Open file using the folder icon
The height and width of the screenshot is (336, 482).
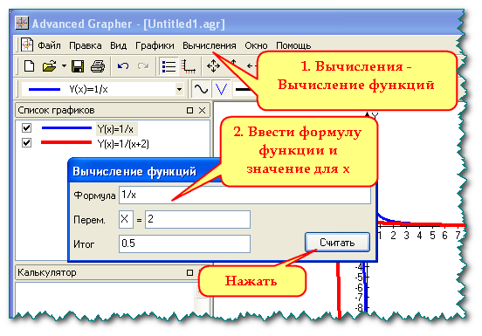(49, 66)
